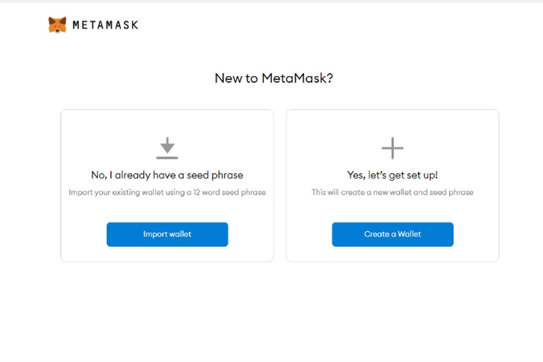This screenshot has width=543, height=362.
Task: Select 'No, I already have a seed phrase' title
Action: coord(167,175)
